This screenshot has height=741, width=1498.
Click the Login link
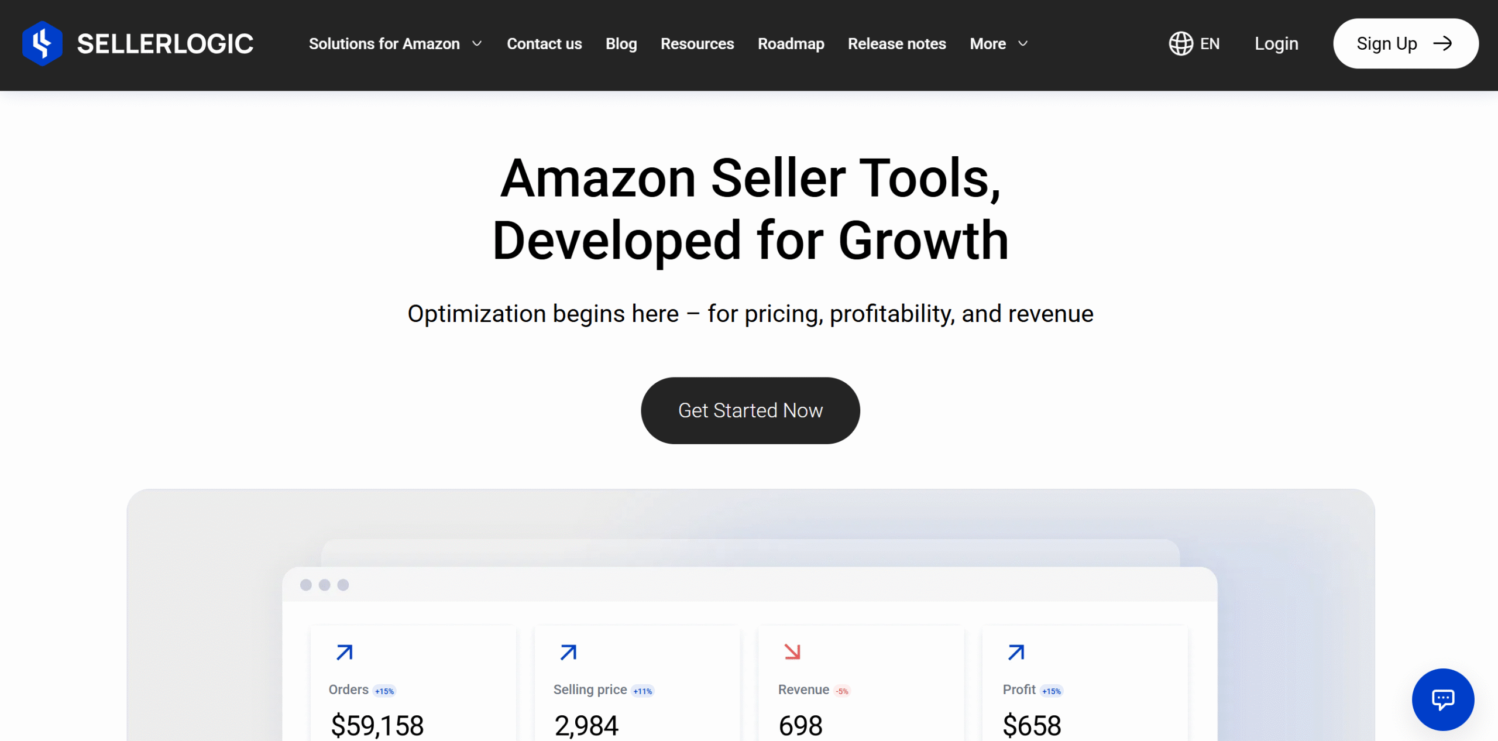[1276, 44]
